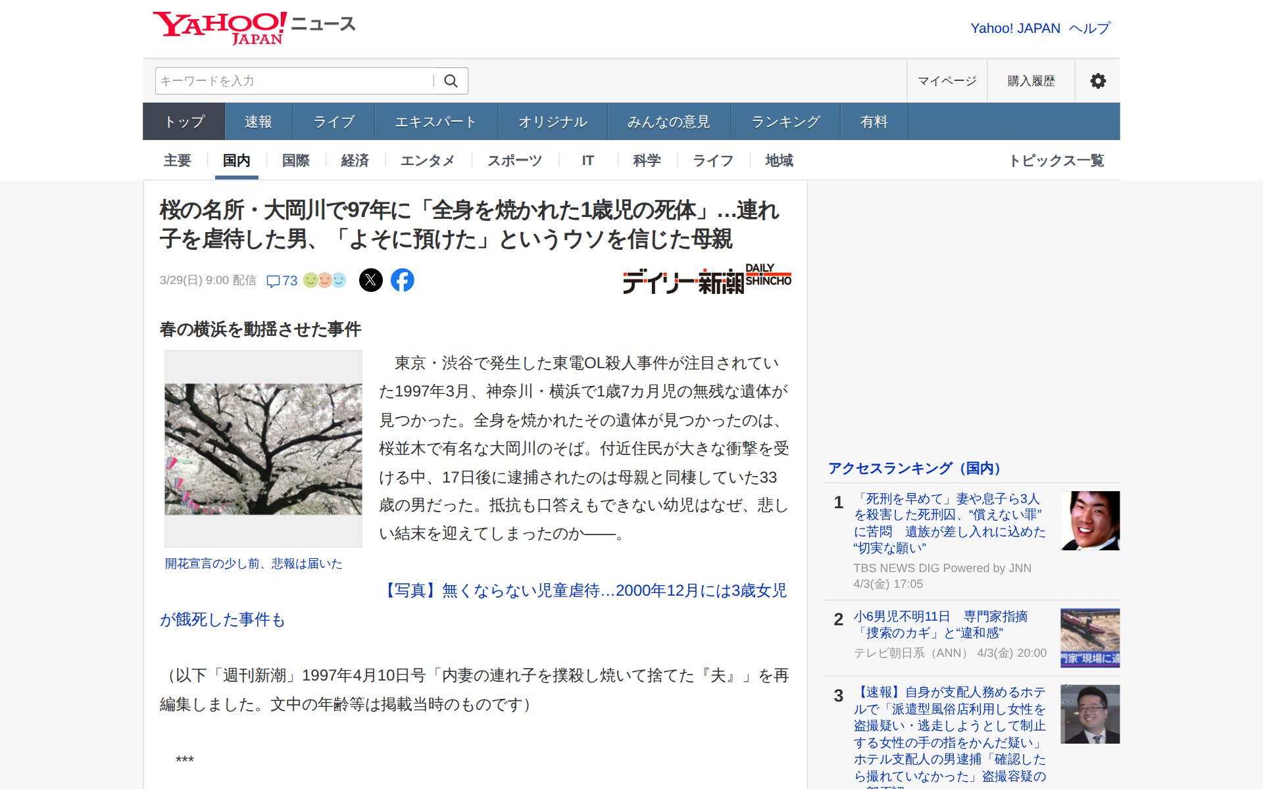
Task: Open the 購入履歴 button
Action: tap(1031, 81)
